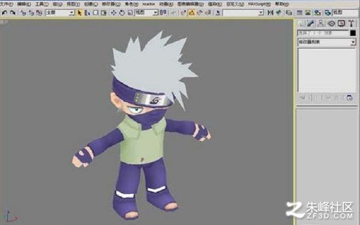
Task: Open the 组 (Group) menu
Action: pyautogui.click(x=57, y=4)
